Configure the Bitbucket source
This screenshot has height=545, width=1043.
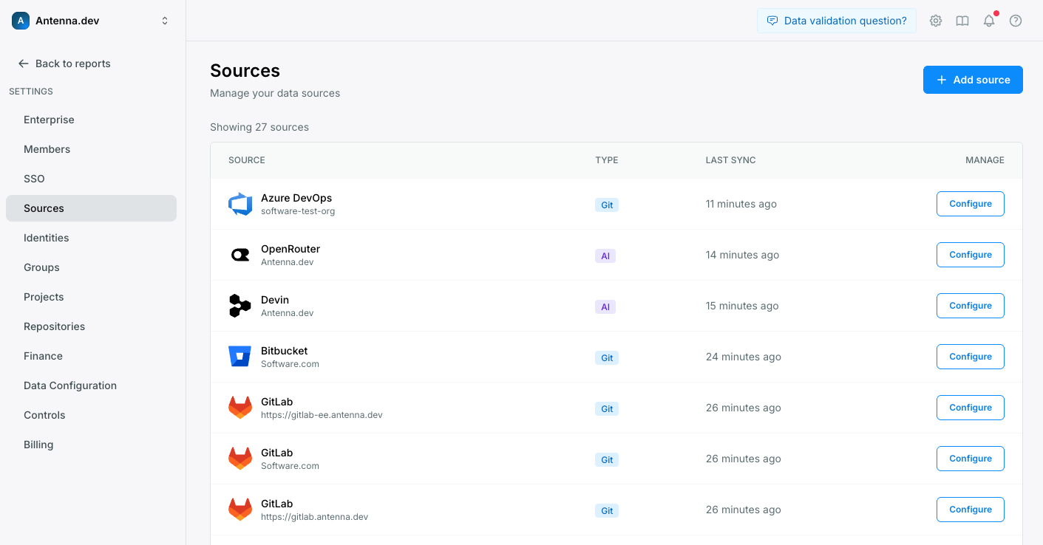pyautogui.click(x=971, y=357)
